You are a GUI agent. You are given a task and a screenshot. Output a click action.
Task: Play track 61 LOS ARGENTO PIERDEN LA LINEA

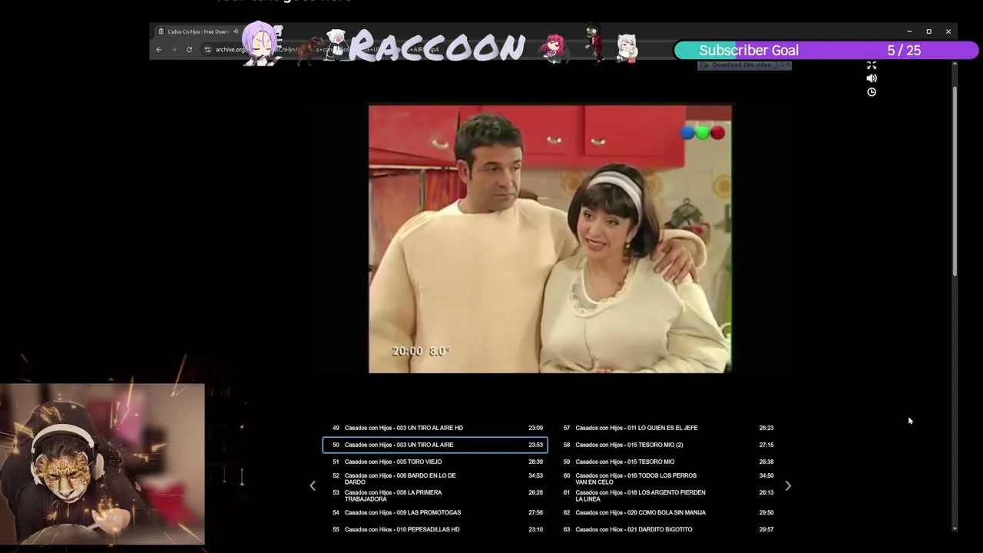(x=668, y=495)
